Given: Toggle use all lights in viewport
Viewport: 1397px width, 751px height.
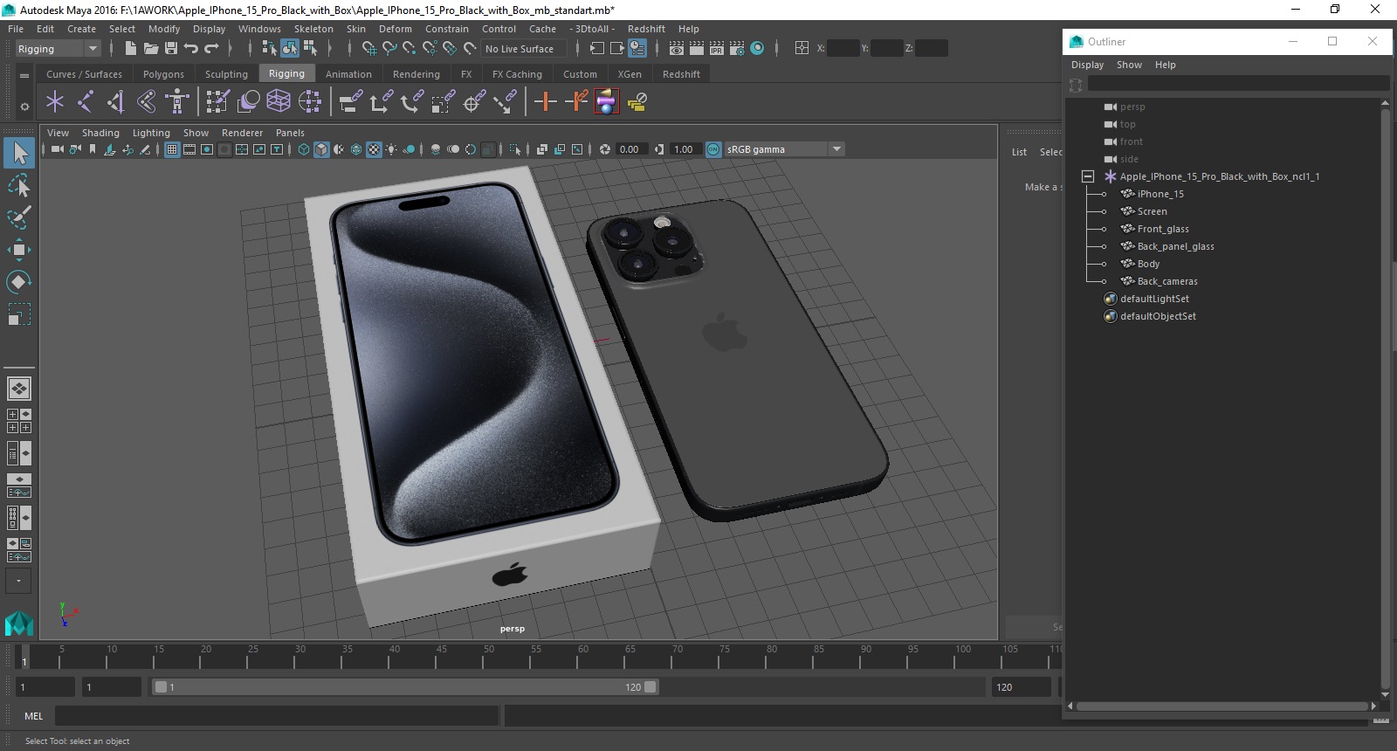Looking at the screenshot, I should [391, 149].
